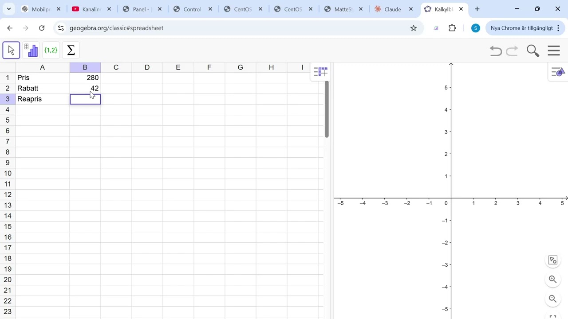This screenshot has height=319, width=568.
Task: Click cell containing Rabatt
Action: 43,88
